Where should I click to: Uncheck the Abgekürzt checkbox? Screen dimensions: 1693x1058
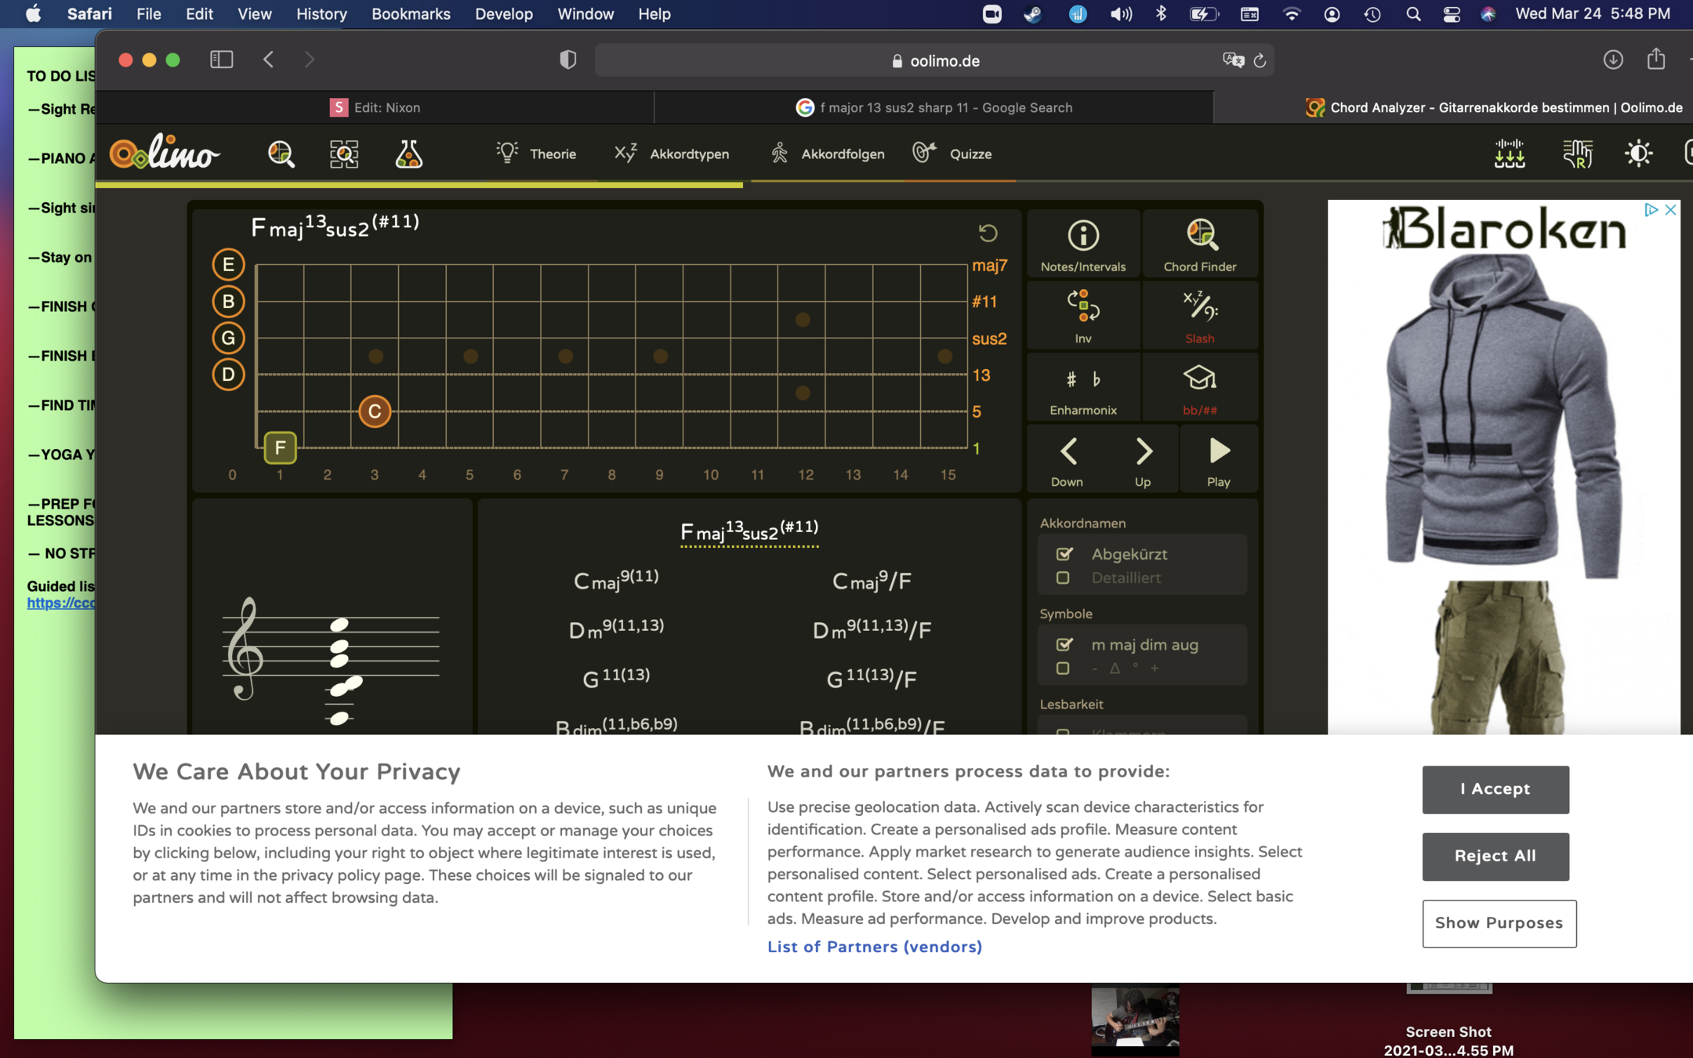click(1064, 554)
